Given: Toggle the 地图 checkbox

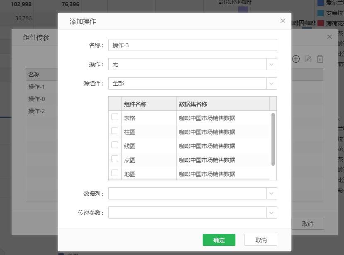Looking at the screenshot, I should point(115,173).
